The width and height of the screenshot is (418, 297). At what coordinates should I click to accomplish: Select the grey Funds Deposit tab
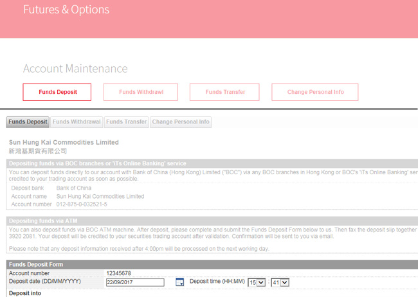[x=28, y=122]
